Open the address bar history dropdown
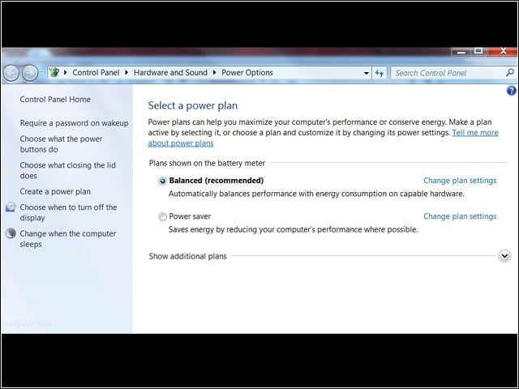519x389 pixels. (x=366, y=73)
